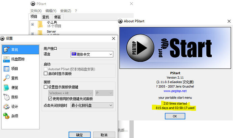Viewport: 233px width, 138px height.
Task: Click 取消 to cancel settings
Action: tap(104, 135)
